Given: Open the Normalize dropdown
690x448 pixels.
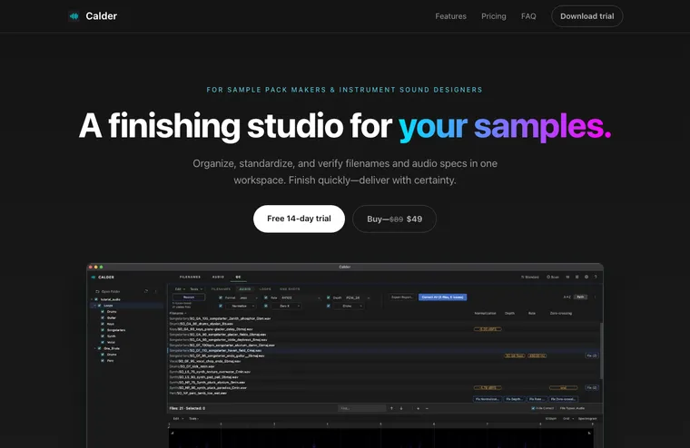Looking at the screenshot, I should click(242, 306).
